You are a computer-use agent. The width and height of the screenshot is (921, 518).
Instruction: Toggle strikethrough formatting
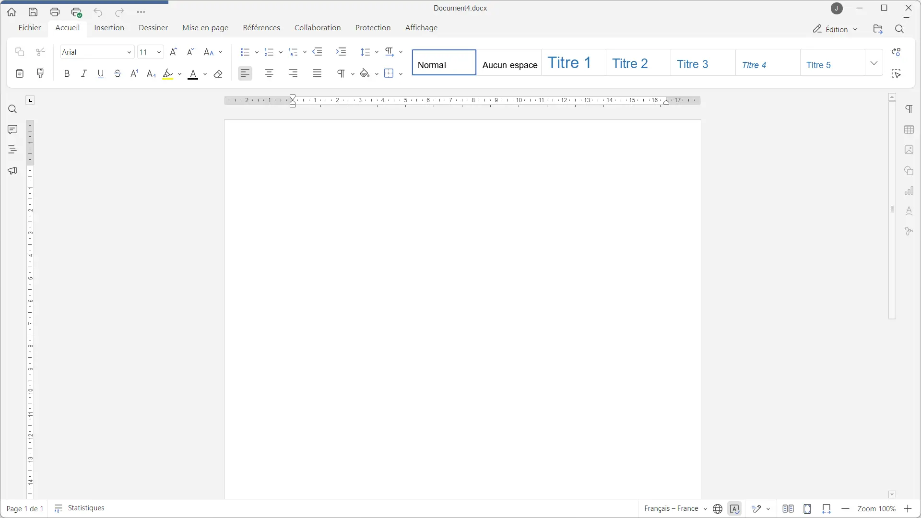point(118,74)
